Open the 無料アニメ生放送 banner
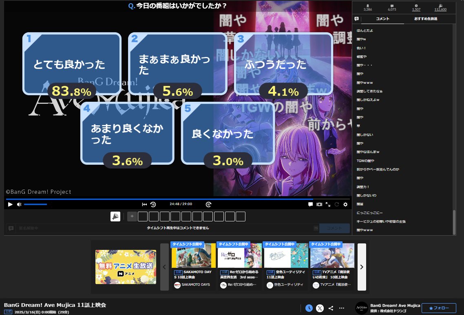This screenshot has width=464, height=315. (x=126, y=267)
